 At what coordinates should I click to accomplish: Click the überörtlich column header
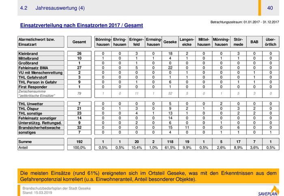271,42
